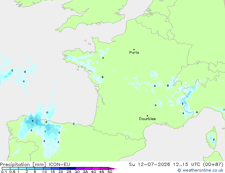Click the legend label "25"
This screenshot has height=173, width=225.
click(69, 172)
